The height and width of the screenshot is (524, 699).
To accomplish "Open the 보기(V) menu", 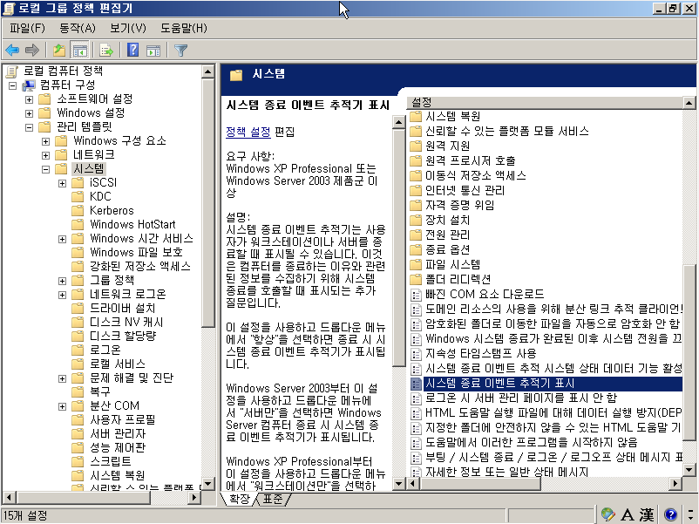I will click(128, 28).
